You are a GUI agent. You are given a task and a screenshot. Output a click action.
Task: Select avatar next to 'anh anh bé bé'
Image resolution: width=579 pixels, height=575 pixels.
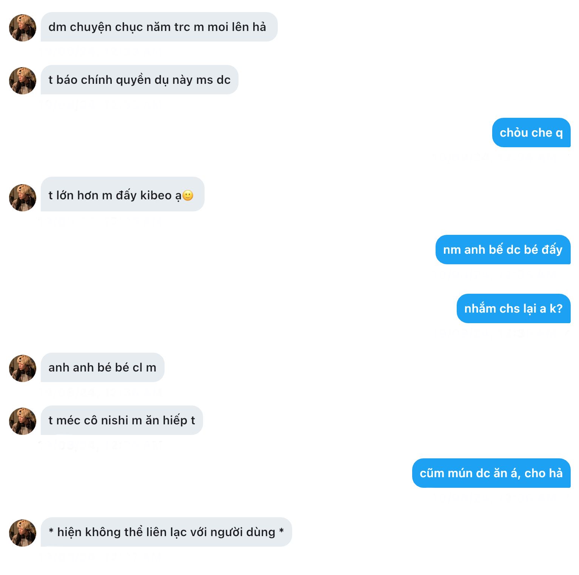pyautogui.click(x=23, y=368)
